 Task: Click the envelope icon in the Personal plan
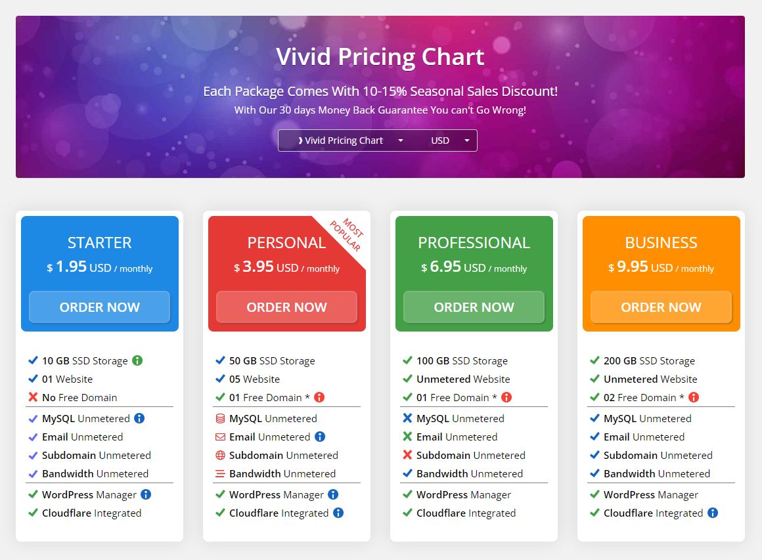(220, 437)
